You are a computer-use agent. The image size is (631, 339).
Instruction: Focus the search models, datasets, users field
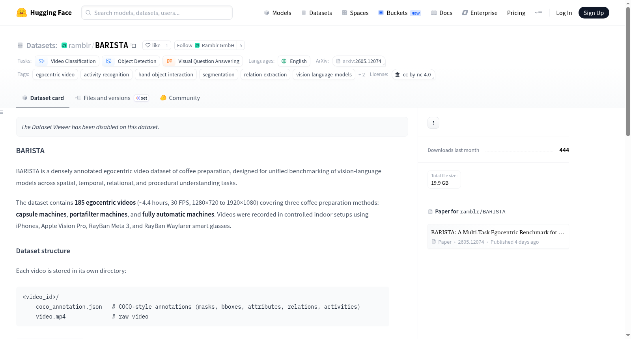[157, 13]
